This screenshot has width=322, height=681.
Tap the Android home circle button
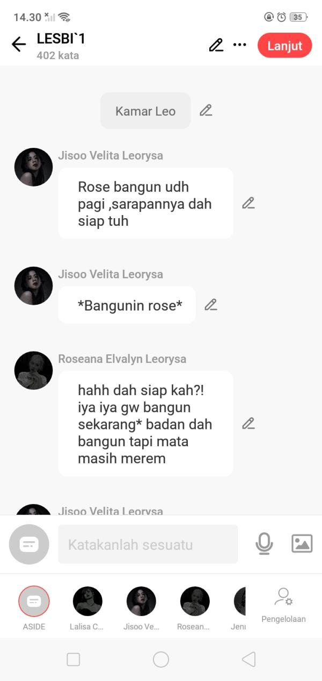(x=161, y=660)
